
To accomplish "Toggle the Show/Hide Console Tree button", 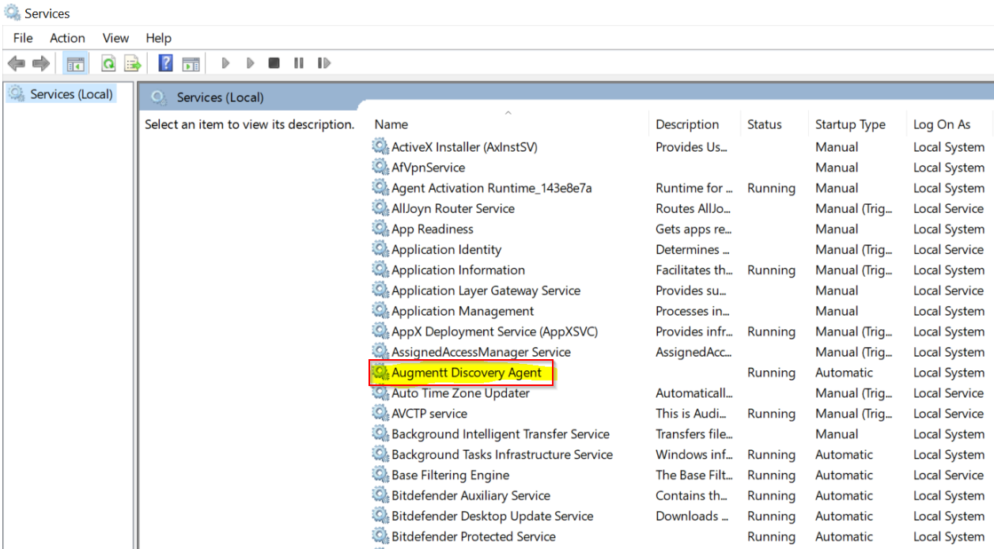I will point(76,63).
